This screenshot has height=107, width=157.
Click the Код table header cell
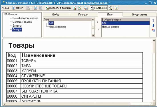coord(13,55)
